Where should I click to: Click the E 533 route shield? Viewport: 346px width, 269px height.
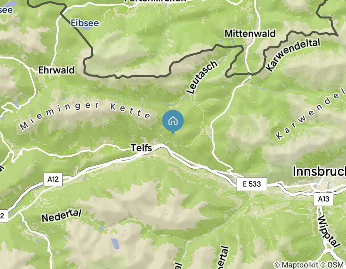[252, 184]
